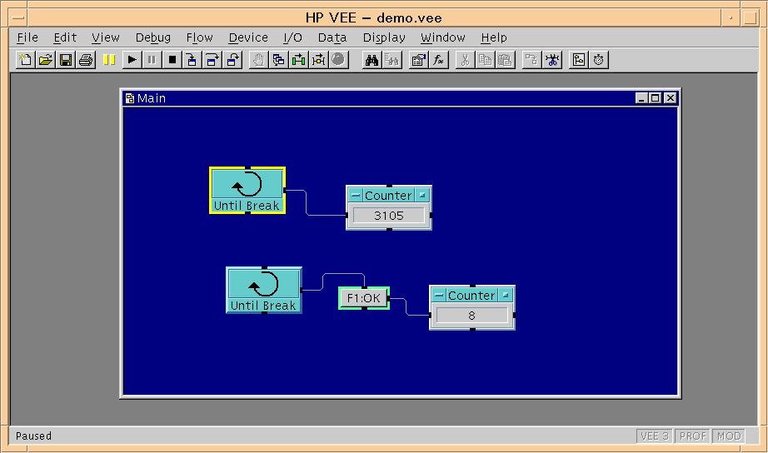The height and width of the screenshot is (453, 768).
Task: Open the Function fx toolbar icon
Action: point(439,60)
